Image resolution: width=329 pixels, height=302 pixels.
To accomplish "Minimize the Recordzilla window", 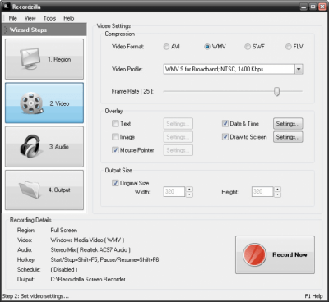I will (x=304, y=7).
